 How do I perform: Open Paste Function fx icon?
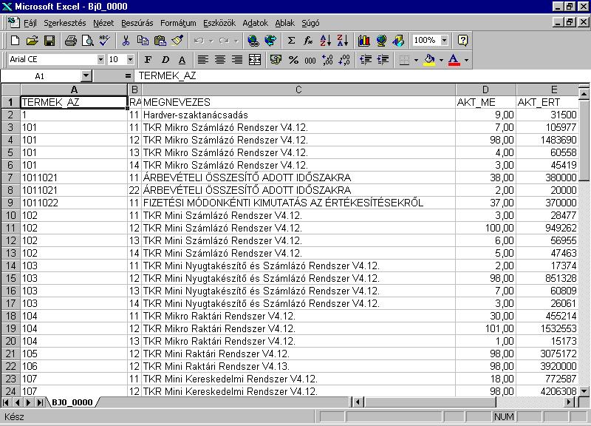308,41
